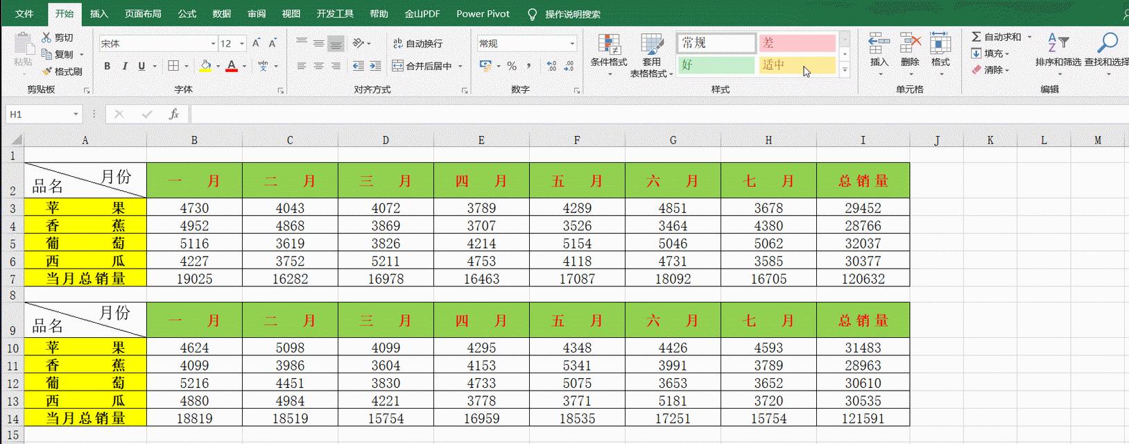Decrease decimal places
1129x444 pixels.
pos(569,66)
